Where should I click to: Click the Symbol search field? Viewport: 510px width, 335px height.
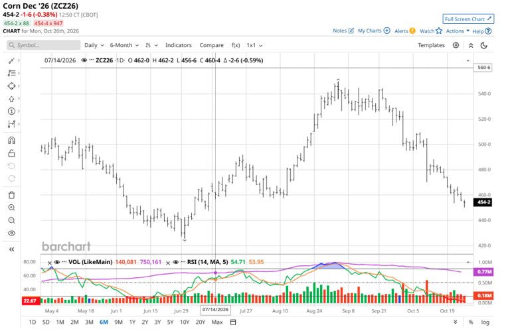click(43, 45)
